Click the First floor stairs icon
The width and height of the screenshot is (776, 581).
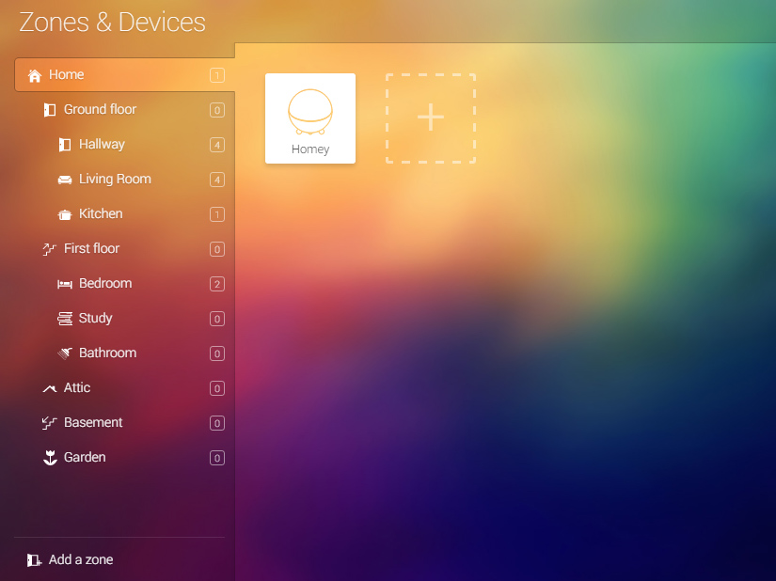click(x=50, y=249)
